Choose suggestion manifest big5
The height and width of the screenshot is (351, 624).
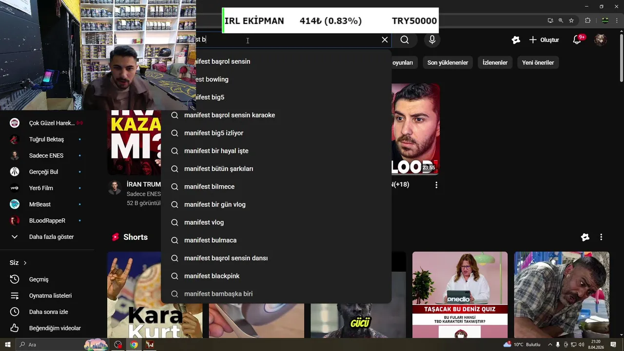point(293,97)
